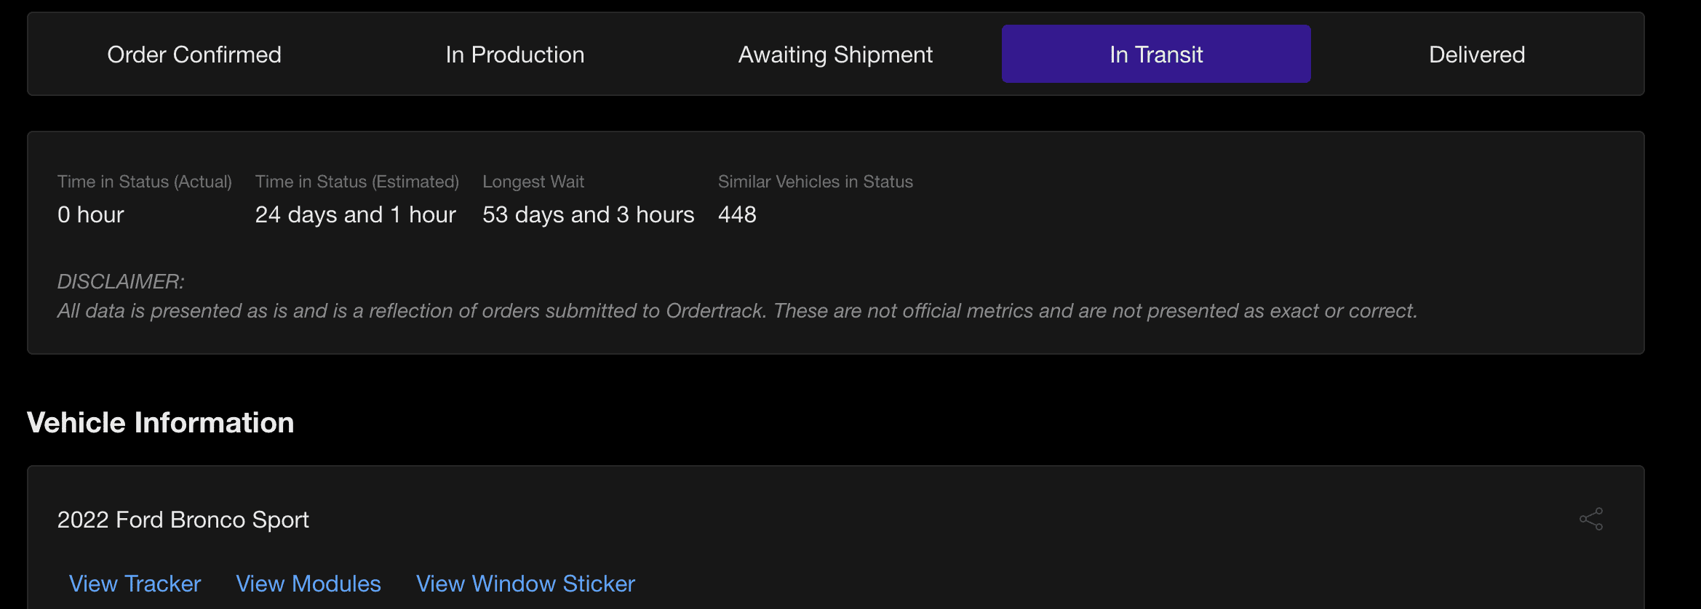
Task: Click the Time in Status (Actual) label
Action: point(145,182)
